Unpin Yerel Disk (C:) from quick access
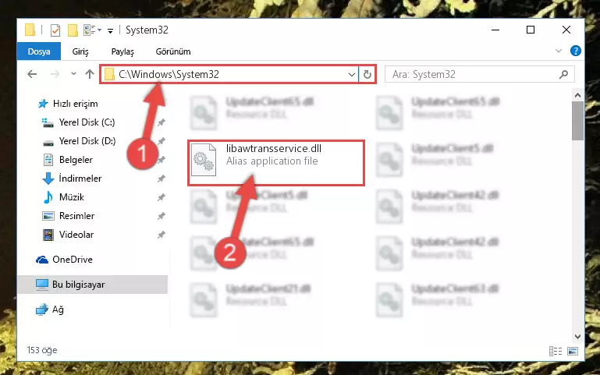The width and height of the screenshot is (600, 375). click(x=162, y=122)
